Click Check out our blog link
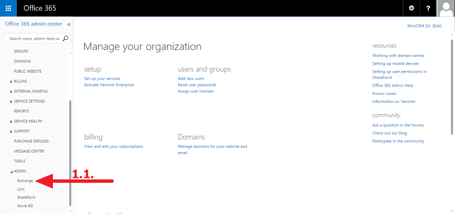The width and height of the screenshot is (455, 214). [x=390, y=133]
